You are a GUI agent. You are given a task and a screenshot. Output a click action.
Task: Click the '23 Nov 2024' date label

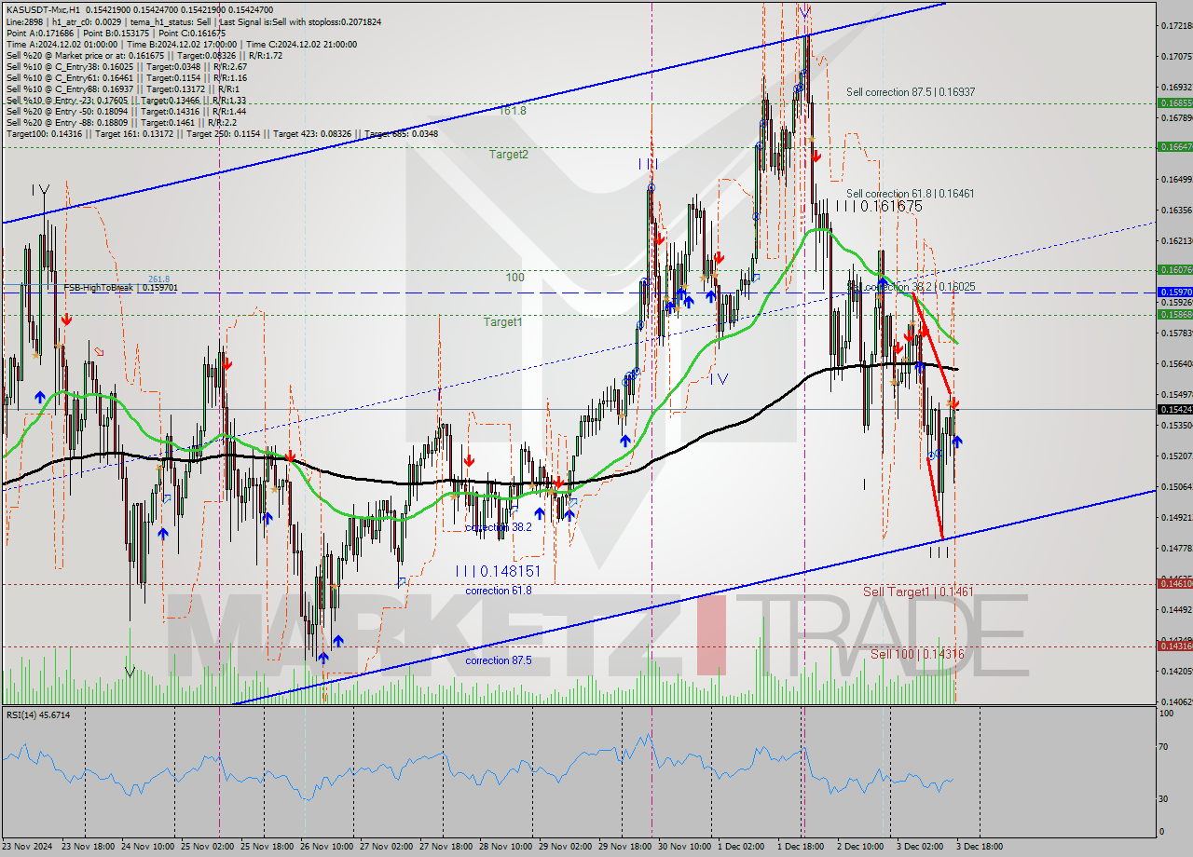click(x=27, y=847)
